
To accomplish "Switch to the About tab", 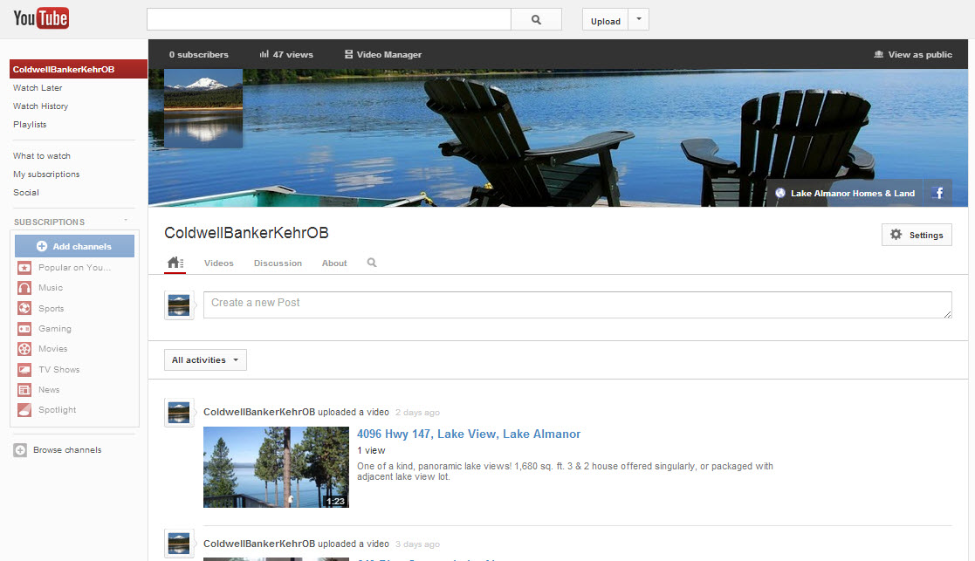I will 334,263.
